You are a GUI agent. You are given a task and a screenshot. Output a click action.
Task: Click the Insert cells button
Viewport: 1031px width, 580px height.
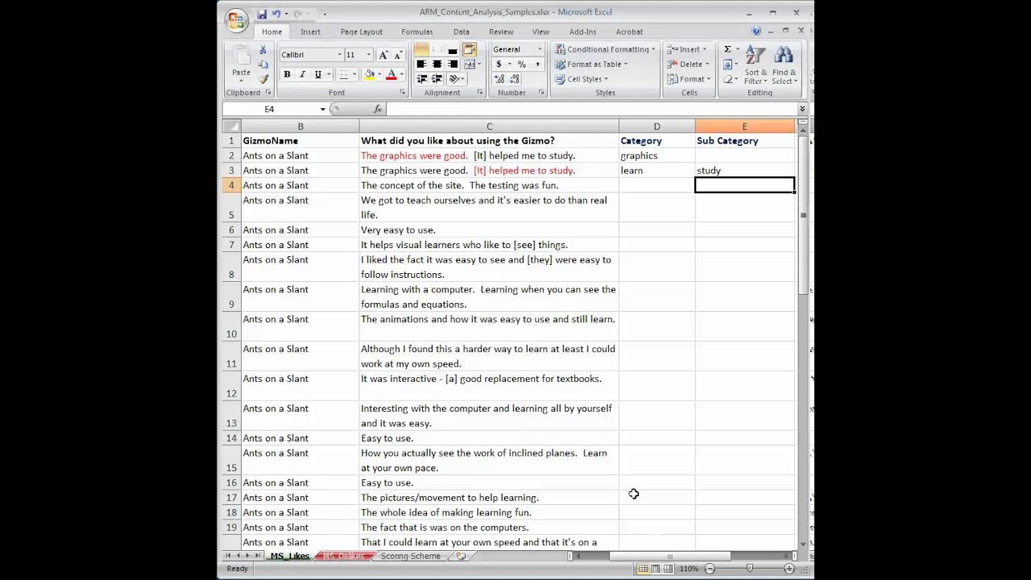pyautogui.click(x=687, y=50)
